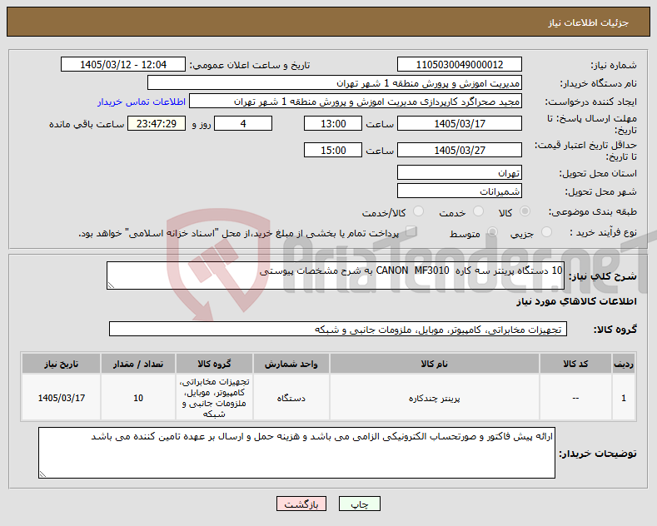Open the اطلاعات تماس خریدار link
Viewport: 657px width, 526px height.
pos(142,102)
